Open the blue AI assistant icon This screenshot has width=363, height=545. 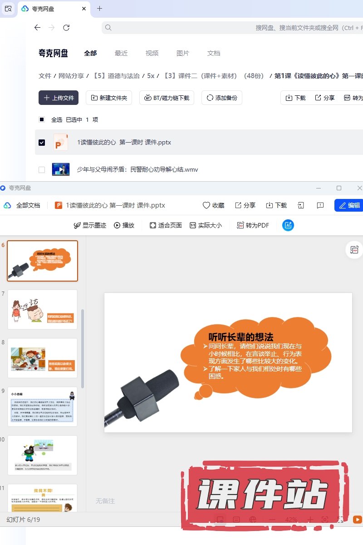[288, 225]
